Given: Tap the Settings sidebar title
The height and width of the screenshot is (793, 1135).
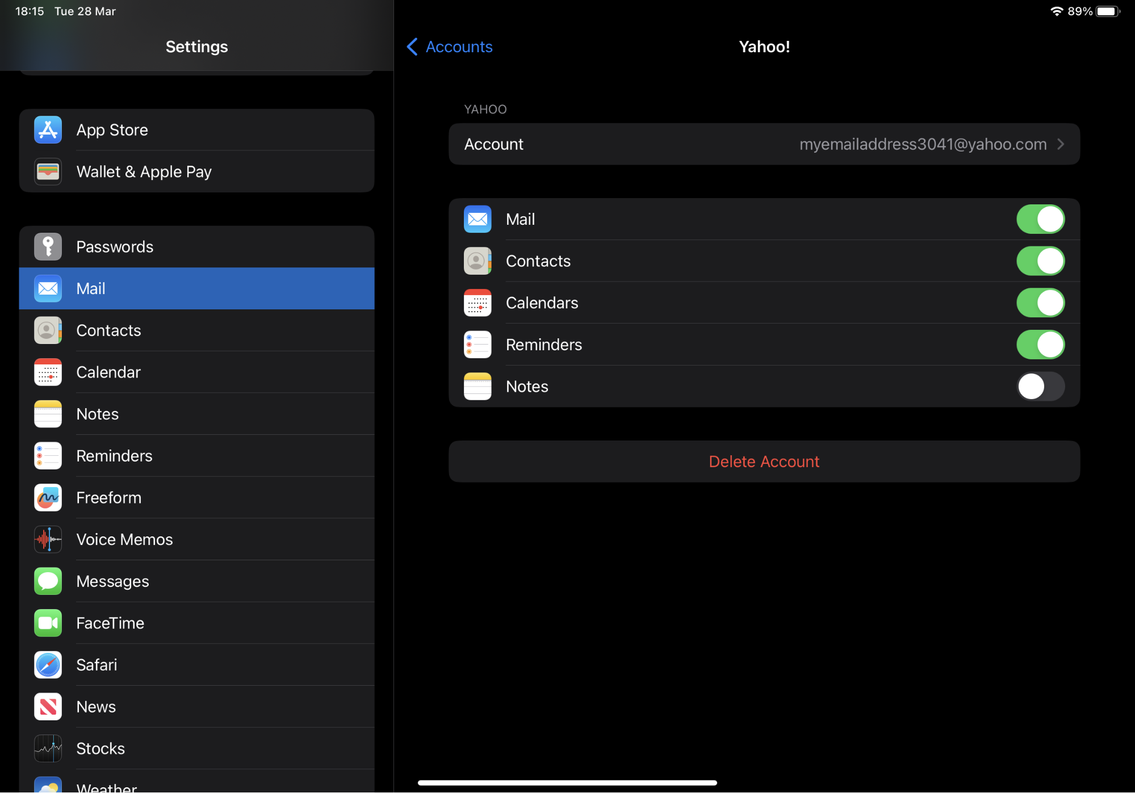Looking at the screenshot, I should coord(196,47).
